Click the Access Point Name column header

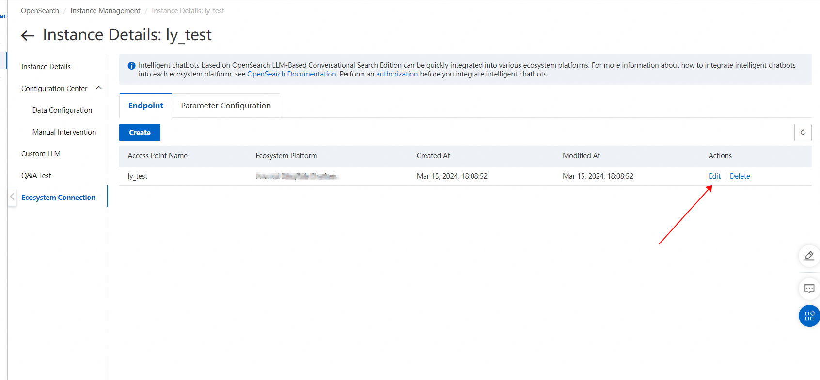(158, 156)
